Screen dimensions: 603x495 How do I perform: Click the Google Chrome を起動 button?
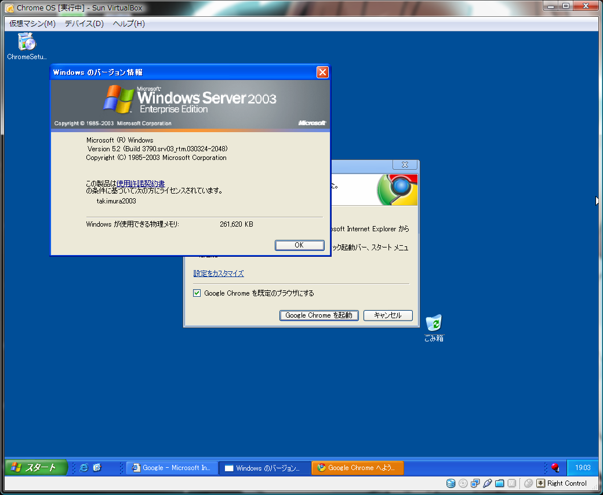coord(319,315)
